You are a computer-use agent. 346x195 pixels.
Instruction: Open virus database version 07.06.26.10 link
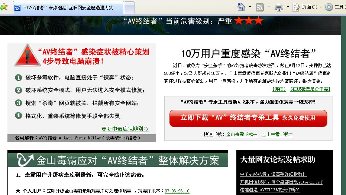(177, 191)
